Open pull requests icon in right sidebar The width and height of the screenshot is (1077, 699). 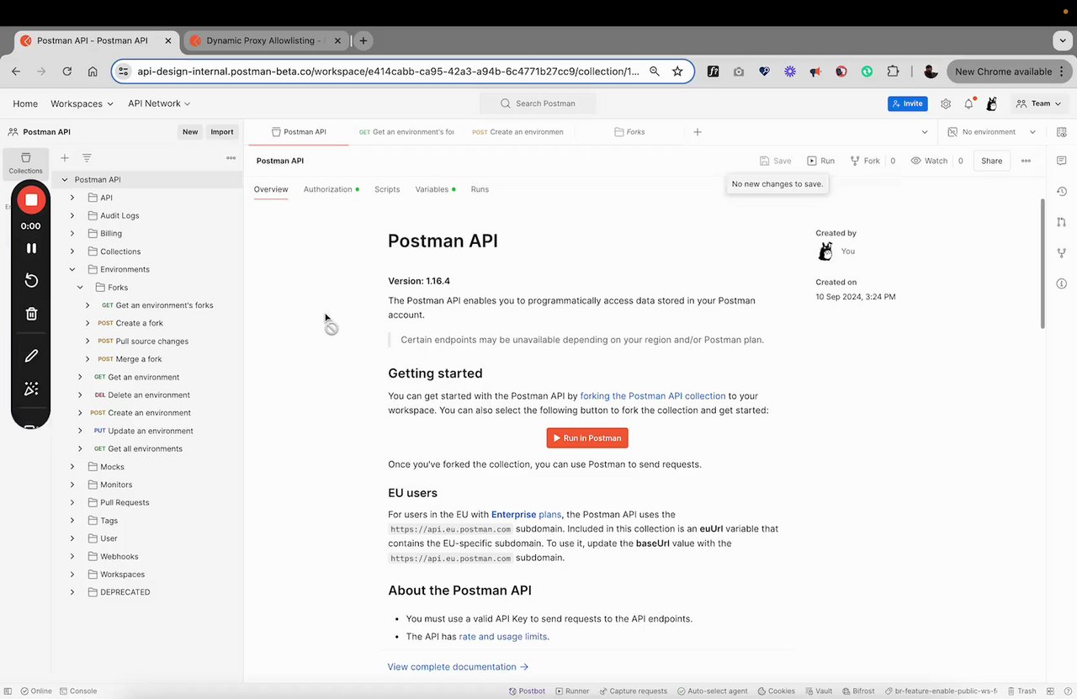point(1061,222)
